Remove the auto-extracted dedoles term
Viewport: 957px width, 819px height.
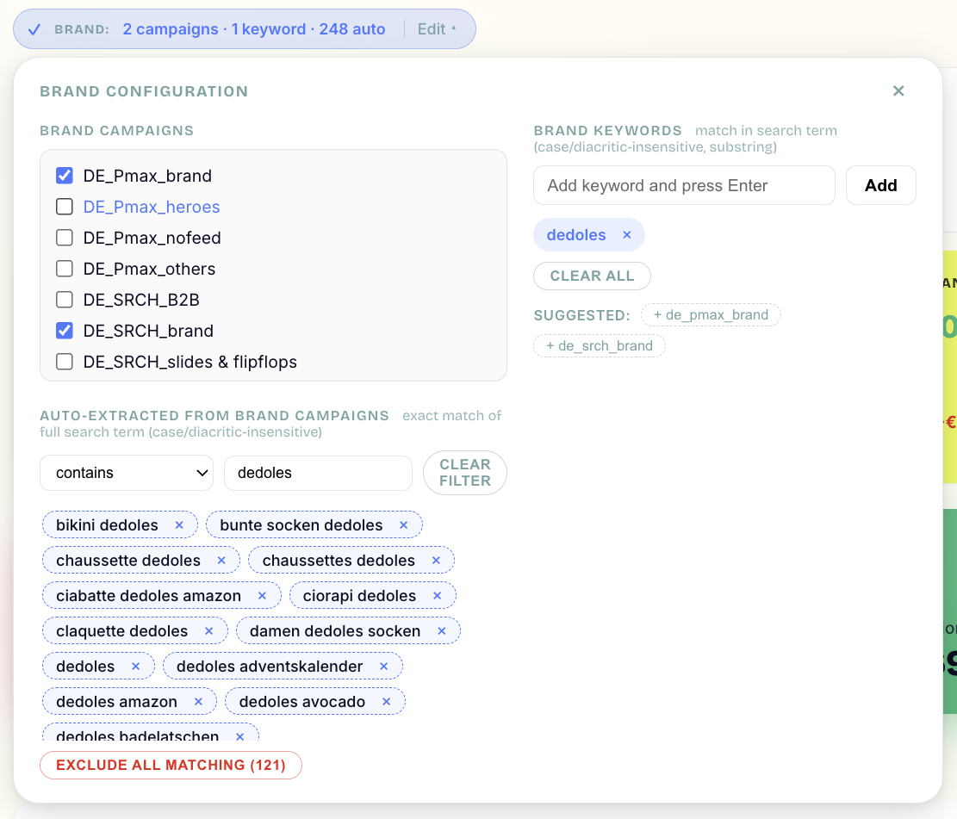135,667
